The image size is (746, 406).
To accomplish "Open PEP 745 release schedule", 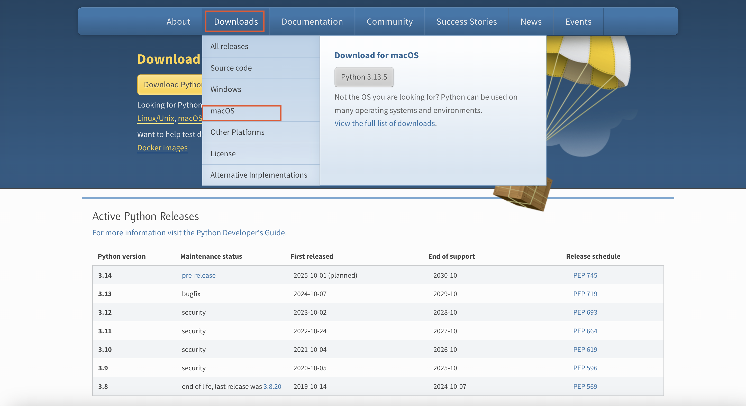I will pos(585,275).
